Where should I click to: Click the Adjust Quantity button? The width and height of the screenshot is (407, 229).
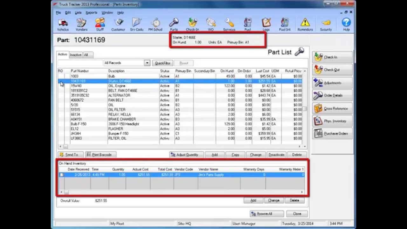click(x=186, y=155)
